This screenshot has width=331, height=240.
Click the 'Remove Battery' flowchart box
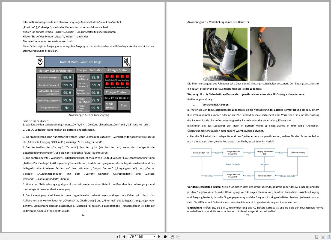point(264,176)
